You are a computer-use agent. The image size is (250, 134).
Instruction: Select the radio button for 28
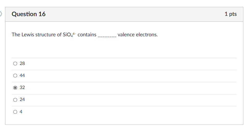pyautogui.click(x=15, y=63)
